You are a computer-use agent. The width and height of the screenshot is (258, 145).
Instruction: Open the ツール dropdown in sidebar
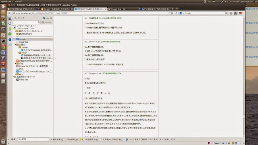click(47, 23)
